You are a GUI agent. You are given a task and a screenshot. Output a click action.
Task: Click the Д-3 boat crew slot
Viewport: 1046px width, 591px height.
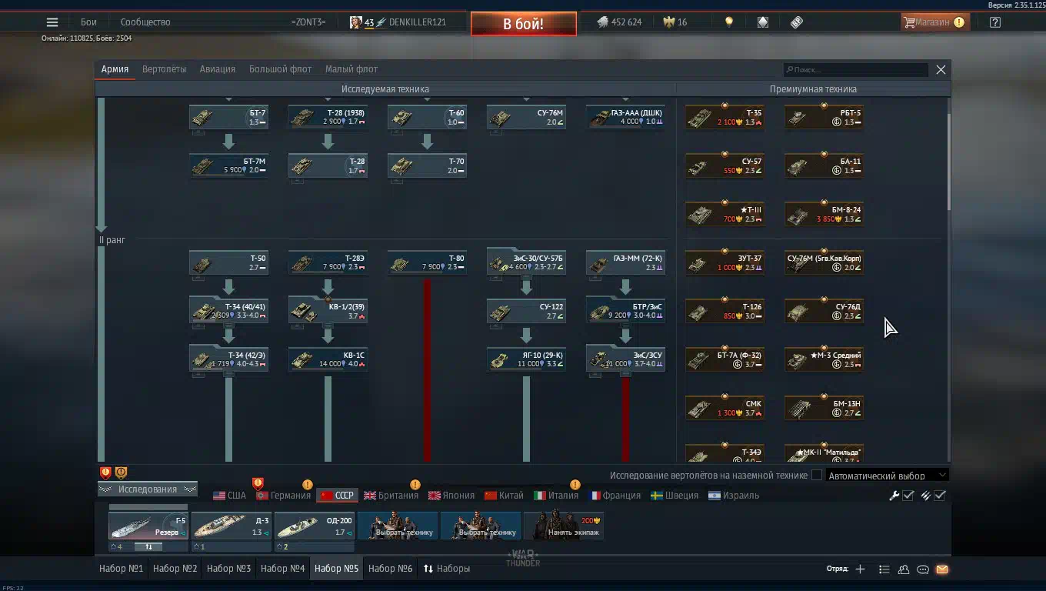coord(232,527)
